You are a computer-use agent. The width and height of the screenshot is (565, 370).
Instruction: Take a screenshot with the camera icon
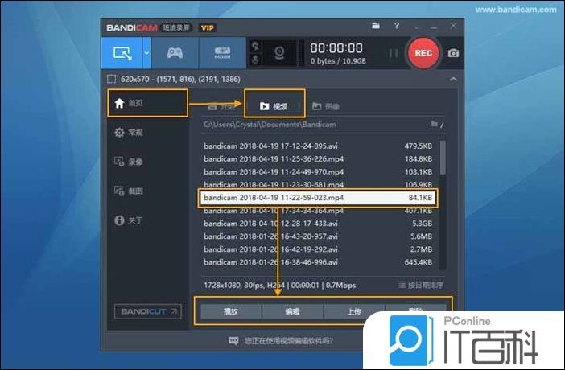453,53
